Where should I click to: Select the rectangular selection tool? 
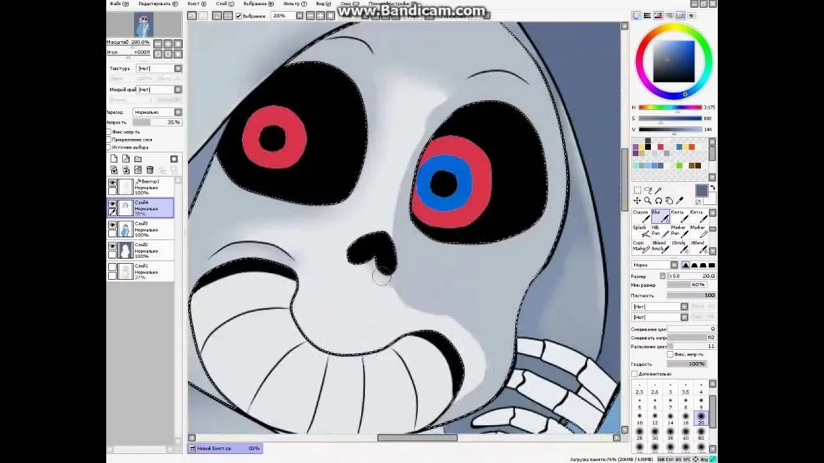[x=637, y=190]
